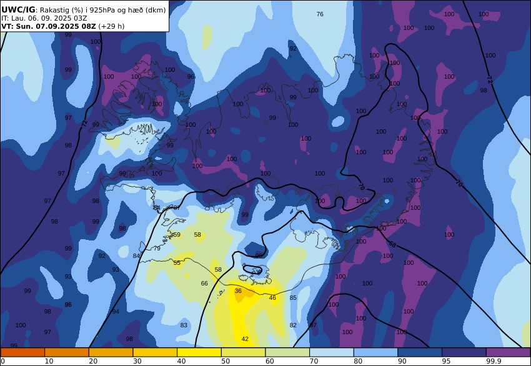Click the humidity value '76' at the top

coord(320,14)
